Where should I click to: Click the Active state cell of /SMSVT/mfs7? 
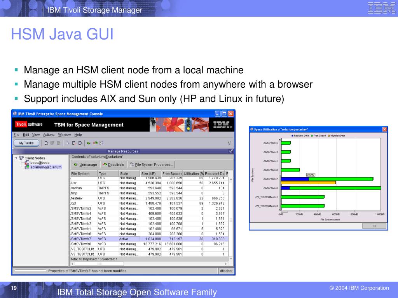(129, 239)
